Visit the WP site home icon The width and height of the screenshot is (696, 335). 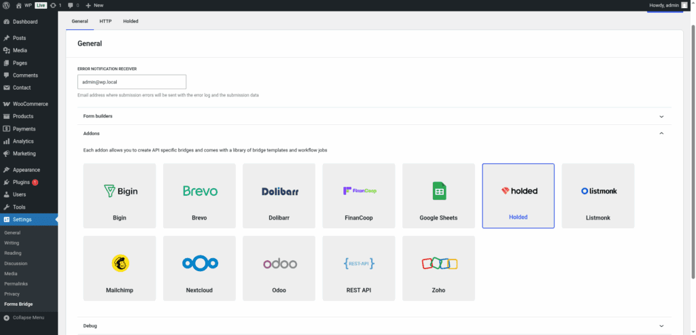pyautogui.click(x=18, y=5)
